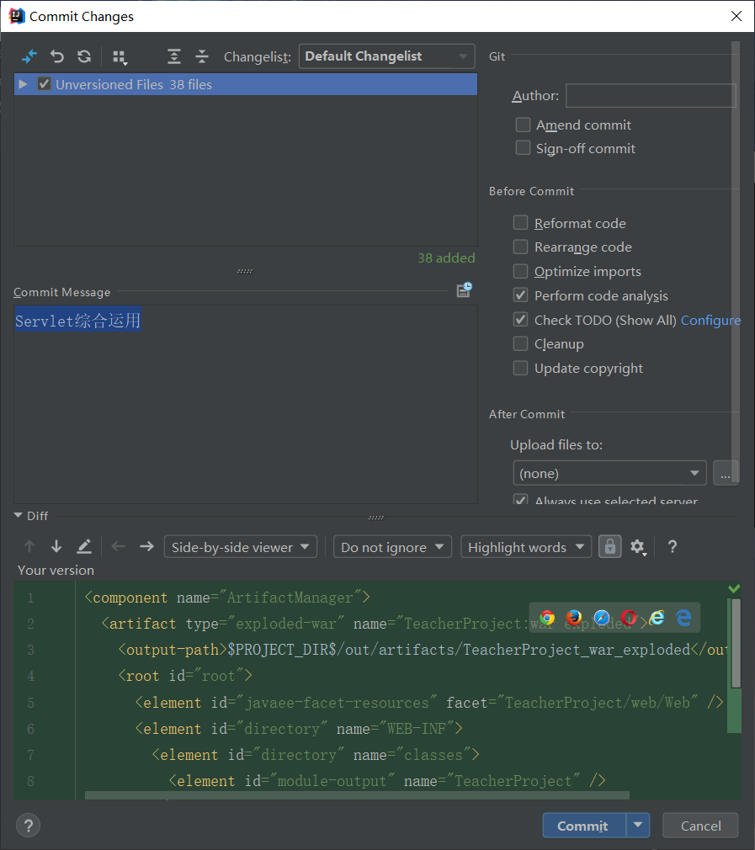Click the diff viewer horizontal scrollbar
This screenshot has height=850, width=755.
(x=357, y=795)
